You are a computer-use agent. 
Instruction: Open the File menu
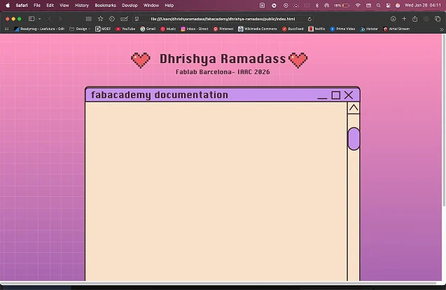(37, 5)
